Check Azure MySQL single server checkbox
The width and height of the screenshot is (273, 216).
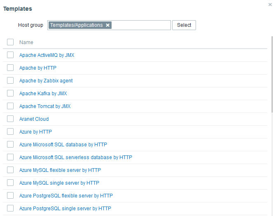(x=10, y=183)
